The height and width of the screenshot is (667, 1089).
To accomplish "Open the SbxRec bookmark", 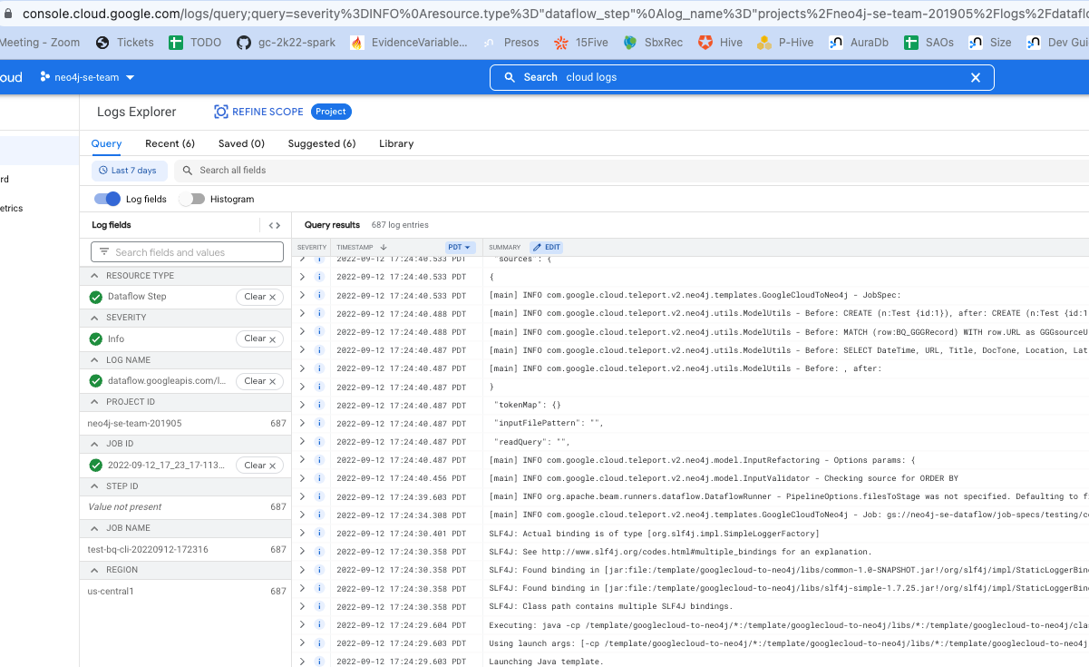I will (x=653, y=42).
